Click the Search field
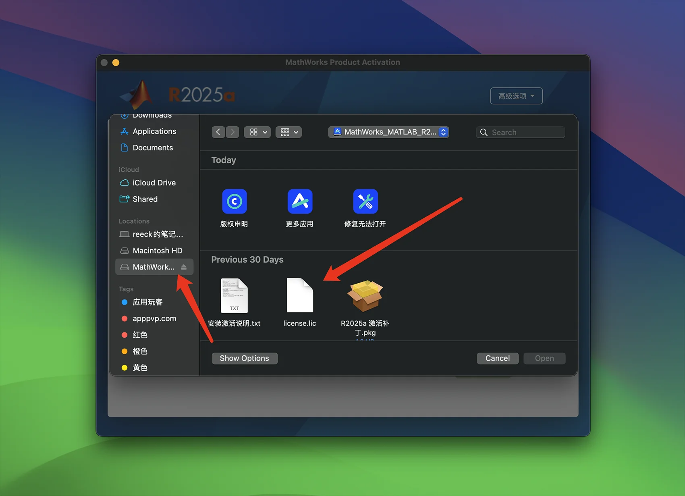The image size is (685, 496). point(521,132)
